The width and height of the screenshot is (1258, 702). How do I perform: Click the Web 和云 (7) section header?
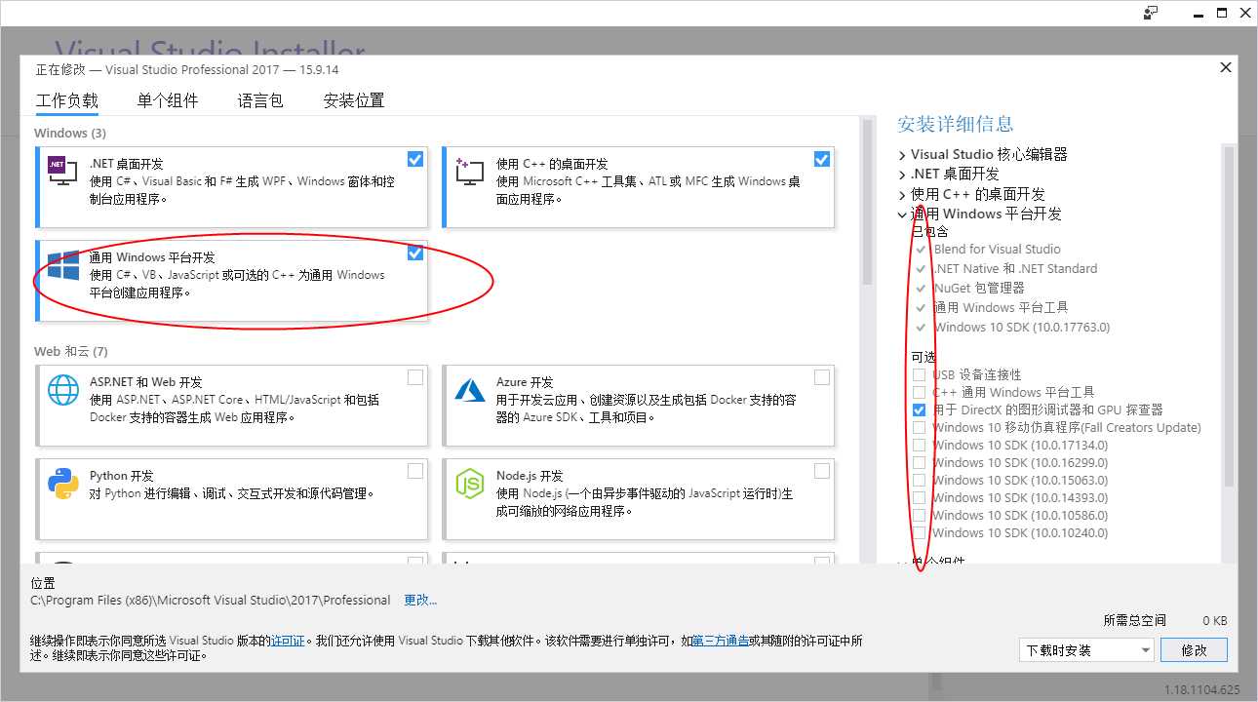[x=71, y=351]
